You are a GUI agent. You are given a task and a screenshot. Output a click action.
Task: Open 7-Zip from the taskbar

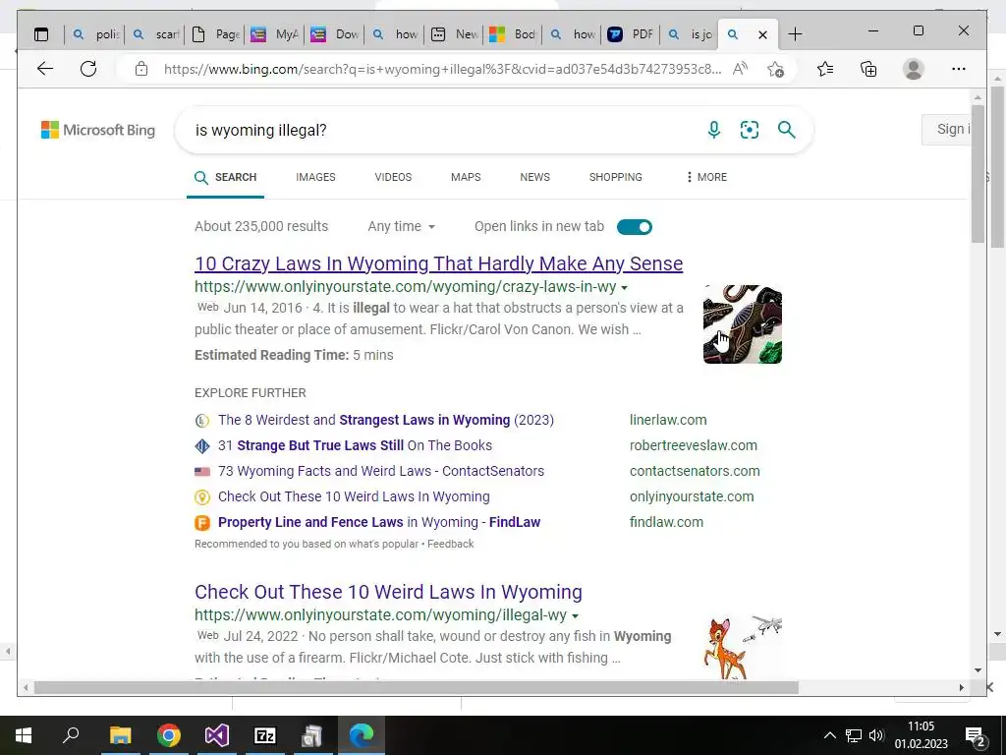pos(265,735)
